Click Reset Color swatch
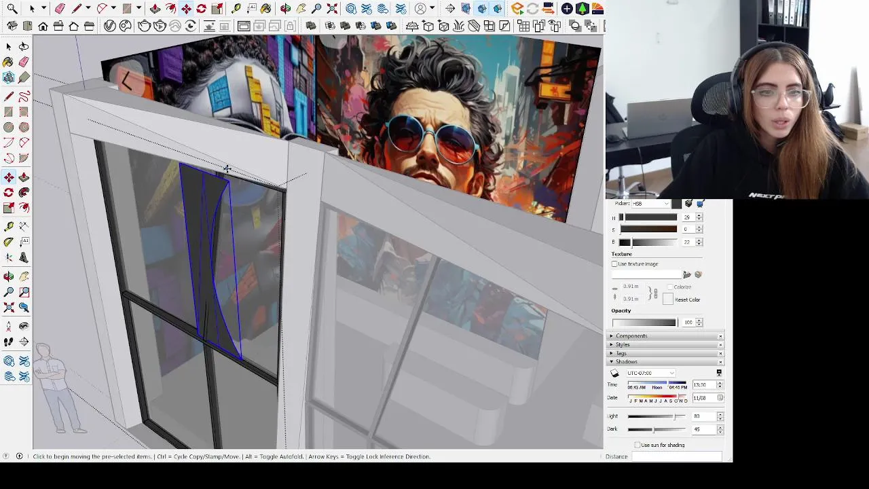The height and width of the screenshot is (489, 869). pyautogui.click(x=668, y=299)
